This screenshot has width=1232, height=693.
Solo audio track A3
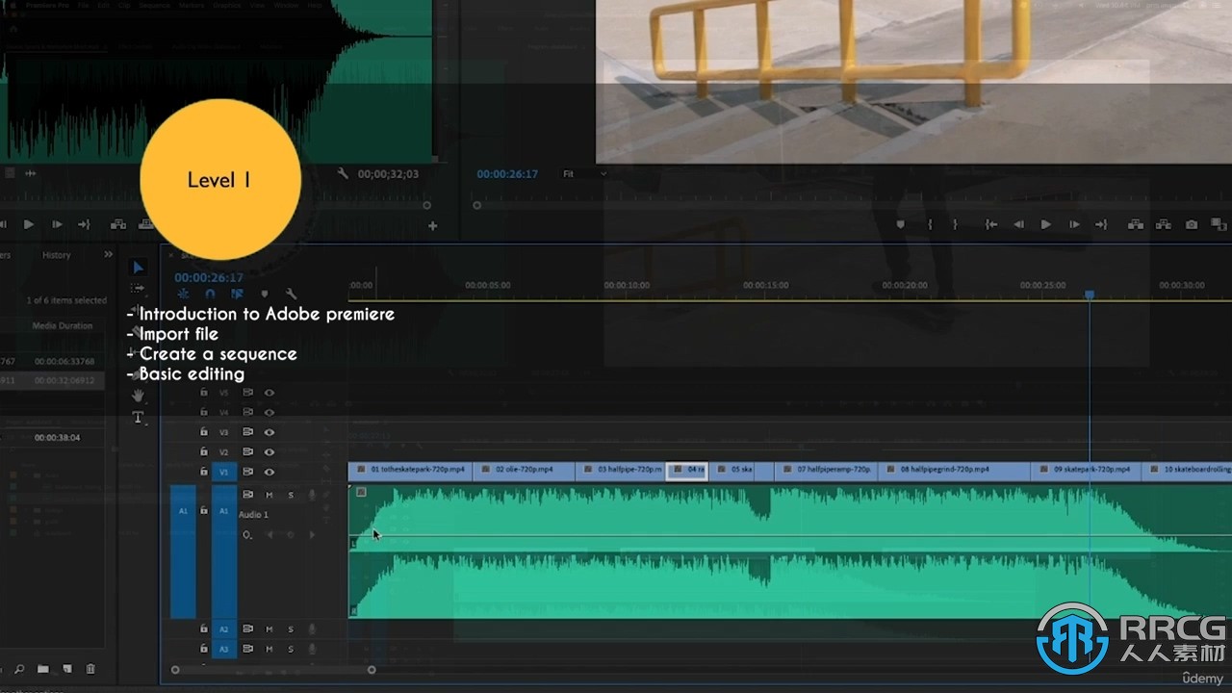click(x=291, y=650)
